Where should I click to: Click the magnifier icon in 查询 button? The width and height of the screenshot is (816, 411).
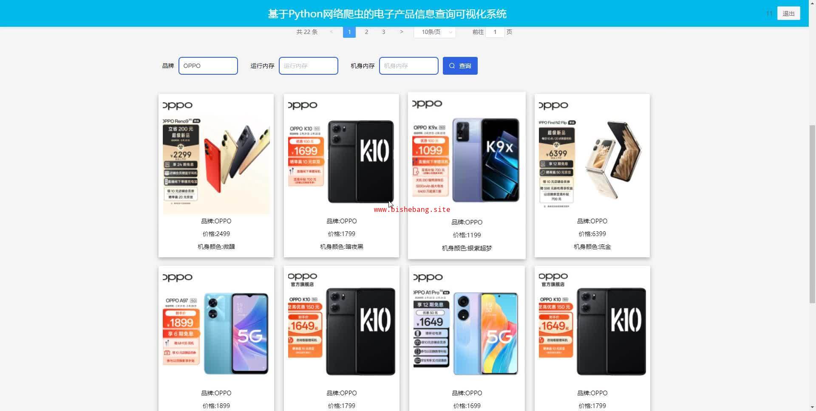[452, 66]
